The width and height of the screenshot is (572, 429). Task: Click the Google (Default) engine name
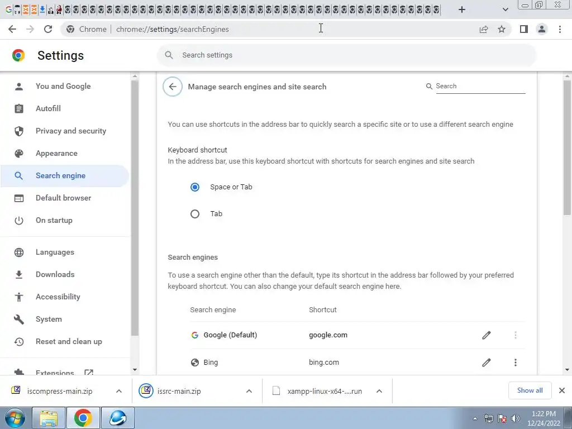230,335
